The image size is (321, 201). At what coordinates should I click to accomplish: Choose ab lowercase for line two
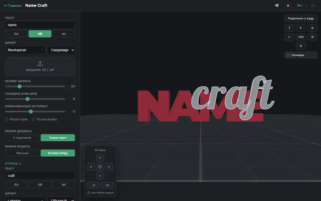click(x=64, y=185)
